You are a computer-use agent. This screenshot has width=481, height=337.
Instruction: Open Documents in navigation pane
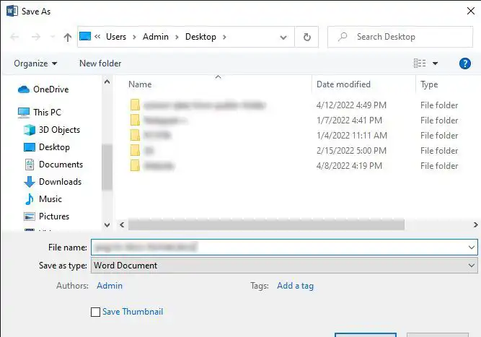53,165
